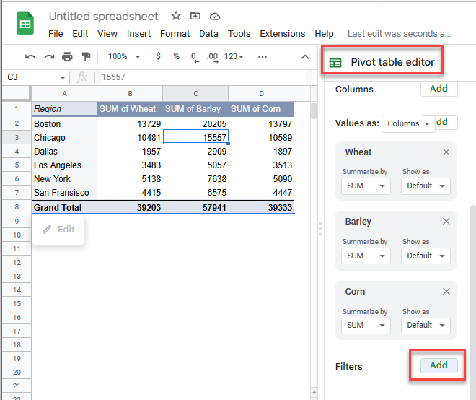Click the print icon
Screen dimensions: 476x400
67,57
